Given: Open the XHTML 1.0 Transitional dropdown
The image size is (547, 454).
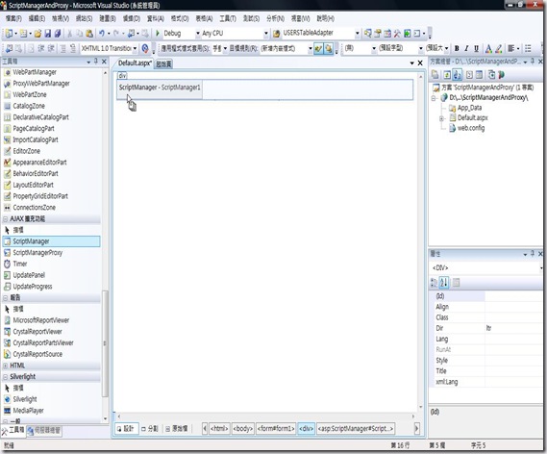Looking at the screenshot, I should pyautogui.click(x=135, y=48).
